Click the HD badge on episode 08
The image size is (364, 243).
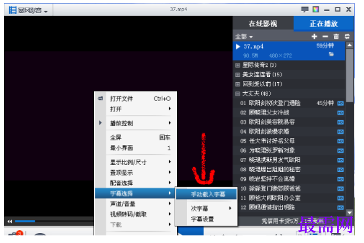coord(340,170)
